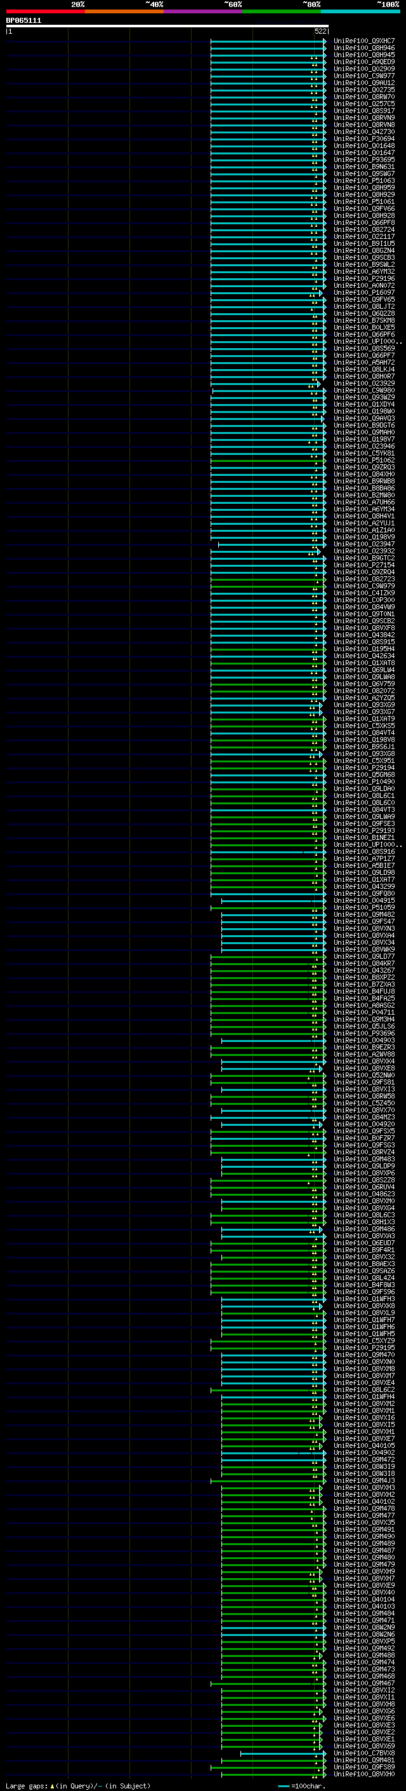Screen dimensions: 406x1791
Task: Click the green ~80% identity color segment
Action: [x=282, y=11]
